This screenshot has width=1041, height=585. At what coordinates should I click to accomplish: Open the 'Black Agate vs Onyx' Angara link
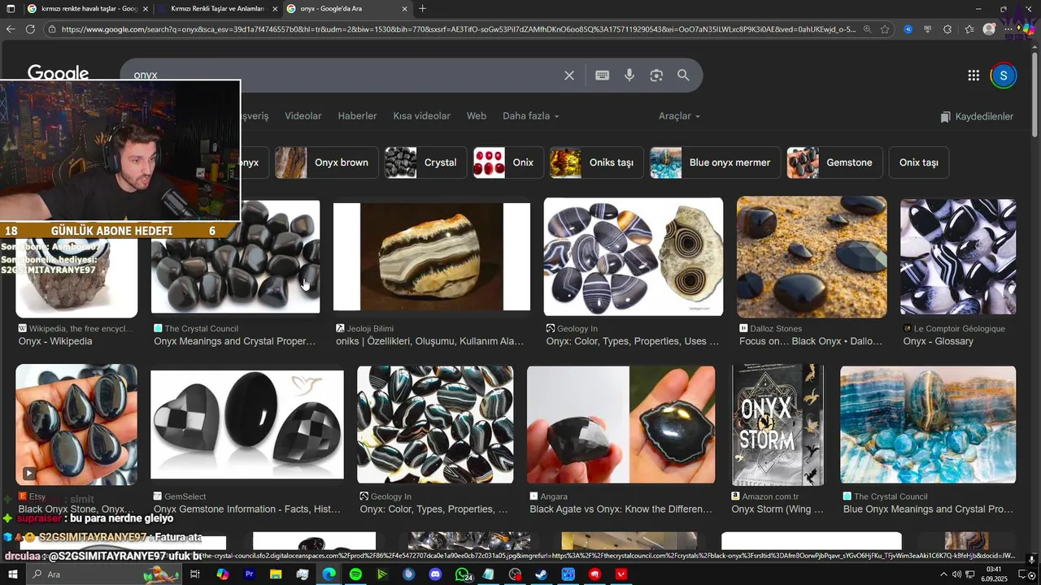tap(621, 509)
